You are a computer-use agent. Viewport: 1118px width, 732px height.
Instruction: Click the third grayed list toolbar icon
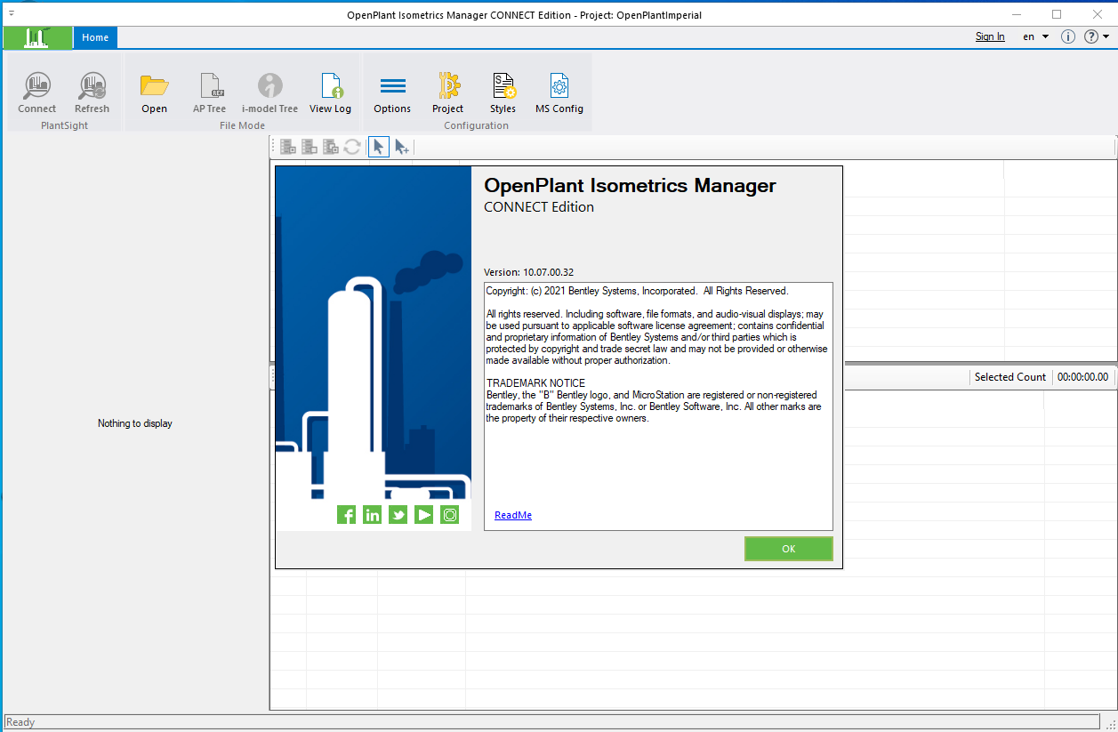coord(331,147)
